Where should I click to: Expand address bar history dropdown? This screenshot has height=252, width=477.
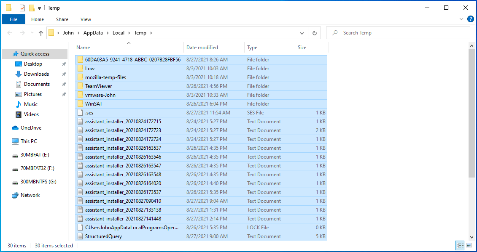tap(302, 33)
